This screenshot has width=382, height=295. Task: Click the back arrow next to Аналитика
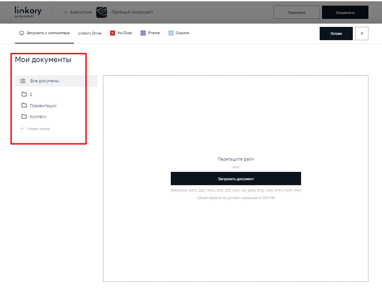click(x=66, y=13)
